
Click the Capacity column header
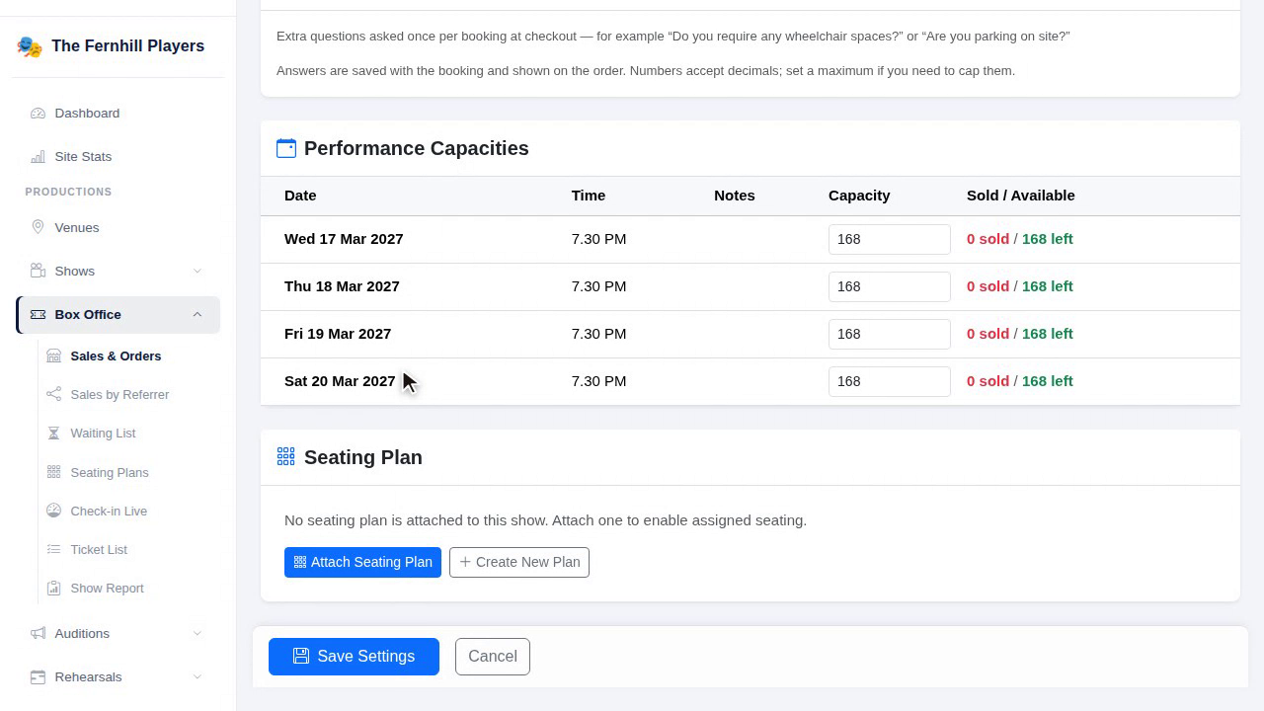pos(859,196)
